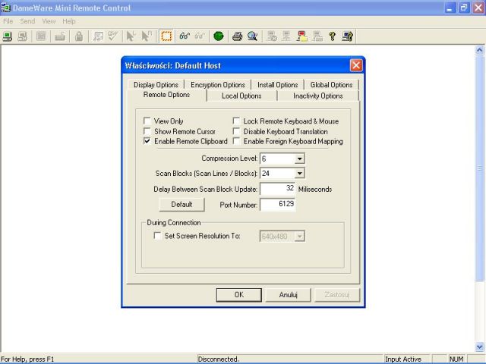Click the padlock lock icon
Screen dimensions: 486x364
(x=79, y=36)
